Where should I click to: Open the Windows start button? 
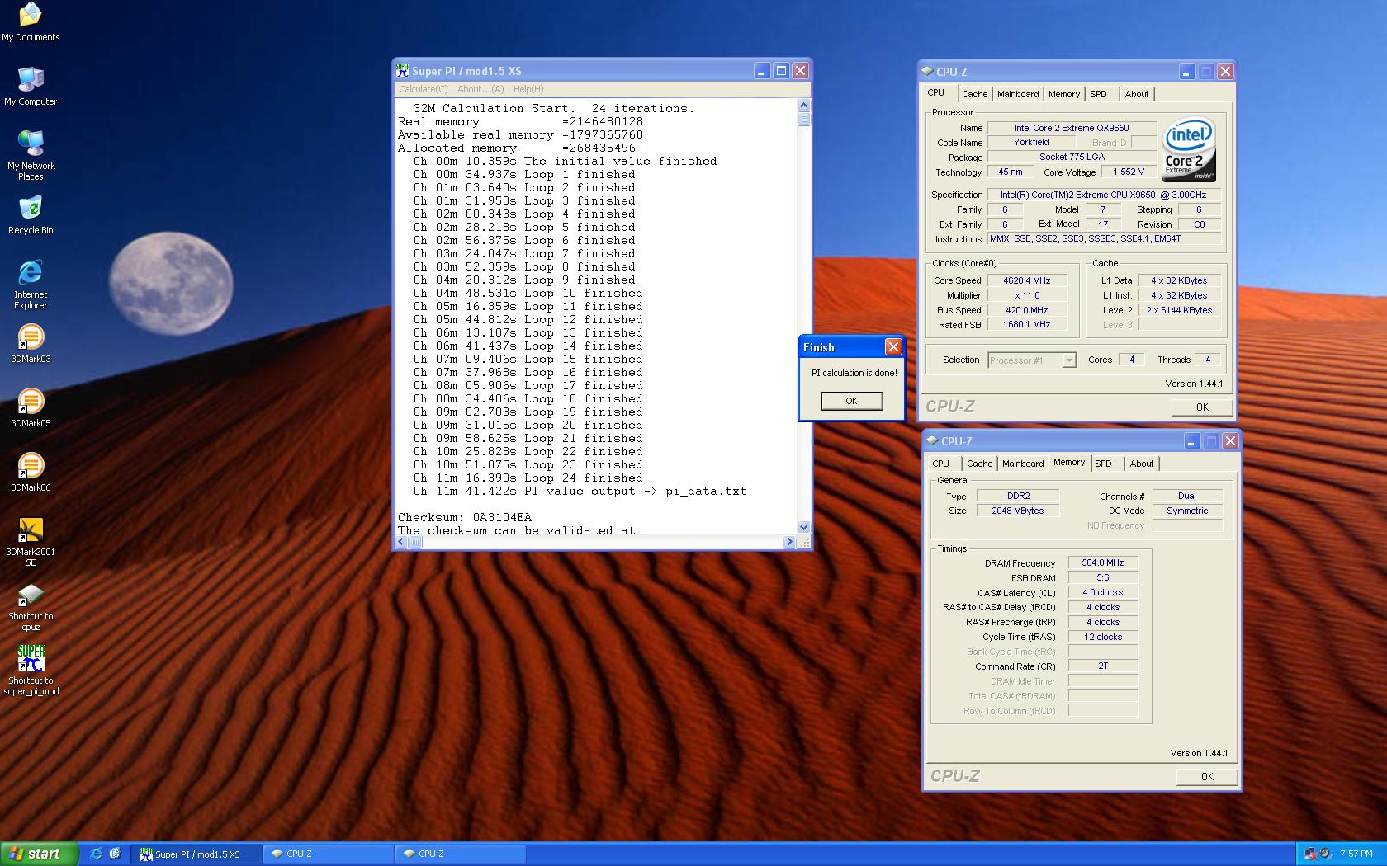click(x=39, y=854)
